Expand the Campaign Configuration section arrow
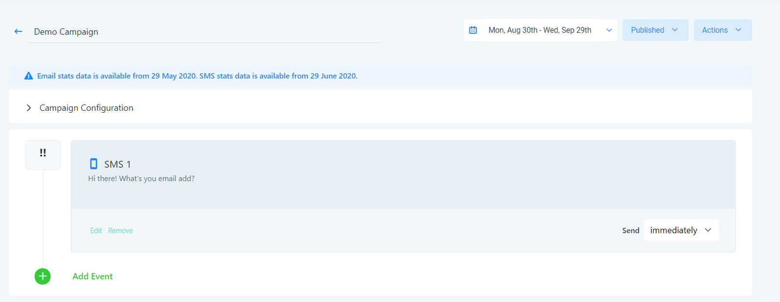 tap(29, 108)
